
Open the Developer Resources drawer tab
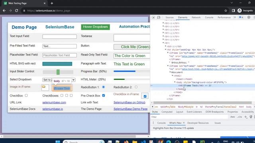[x=198, y=123]
